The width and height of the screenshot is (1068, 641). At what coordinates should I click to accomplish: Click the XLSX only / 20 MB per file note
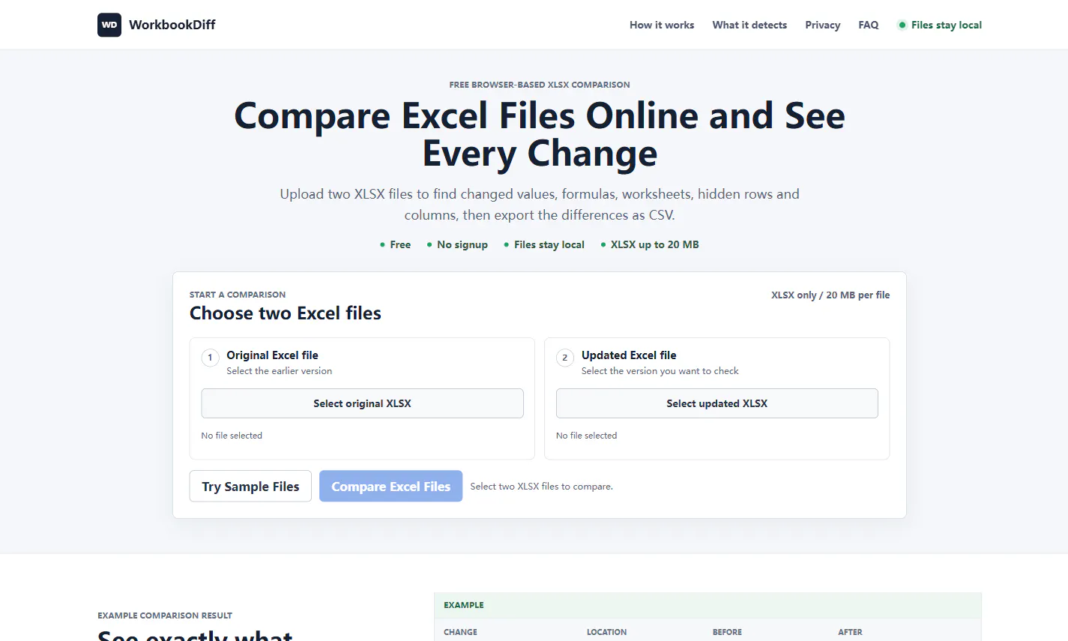pos(830,295)
